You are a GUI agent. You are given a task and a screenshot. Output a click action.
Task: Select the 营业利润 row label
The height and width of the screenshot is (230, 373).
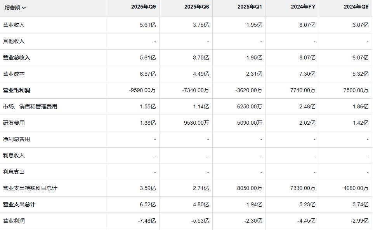[14, 221]
